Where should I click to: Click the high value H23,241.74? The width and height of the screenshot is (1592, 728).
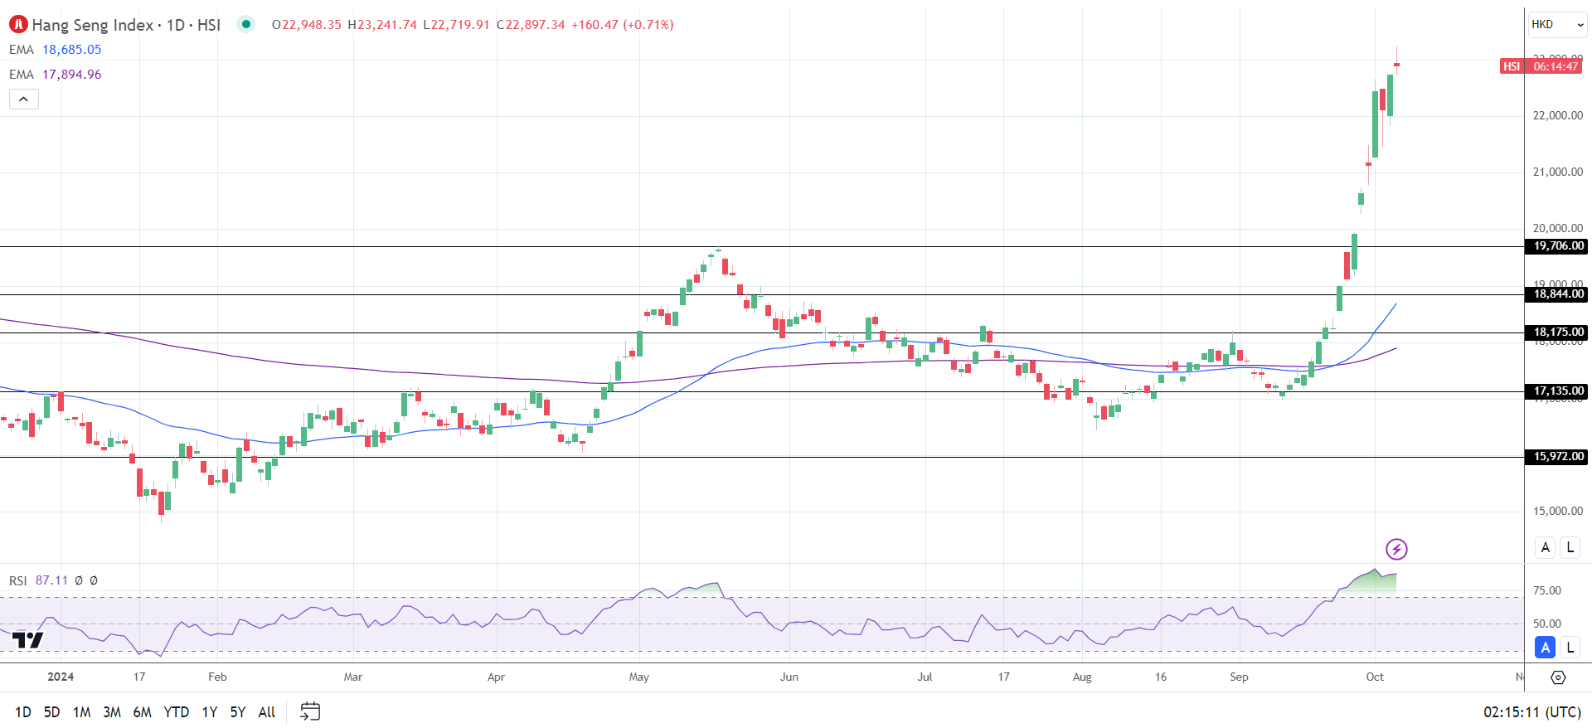point(382,25)
